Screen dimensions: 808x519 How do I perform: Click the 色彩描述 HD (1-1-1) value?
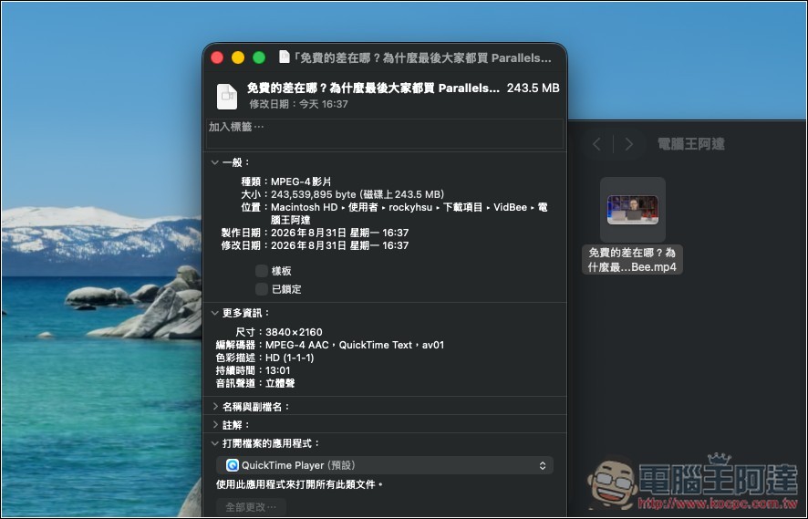290,358
